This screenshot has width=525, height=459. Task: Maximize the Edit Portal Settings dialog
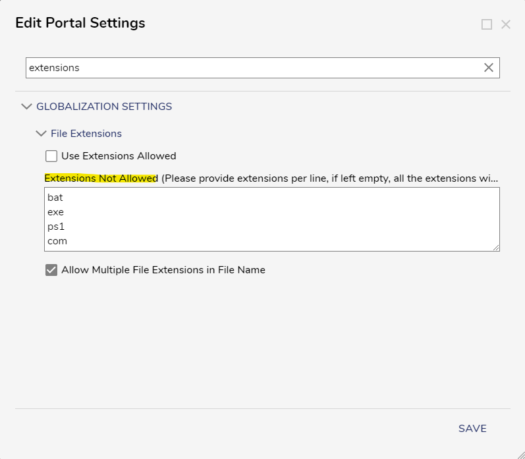point(487,24)
